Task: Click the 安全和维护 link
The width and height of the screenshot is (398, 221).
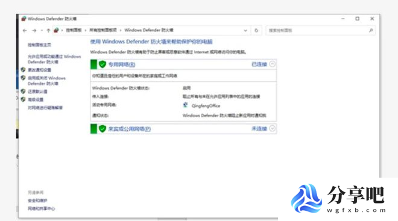Action: pos(37,201)
